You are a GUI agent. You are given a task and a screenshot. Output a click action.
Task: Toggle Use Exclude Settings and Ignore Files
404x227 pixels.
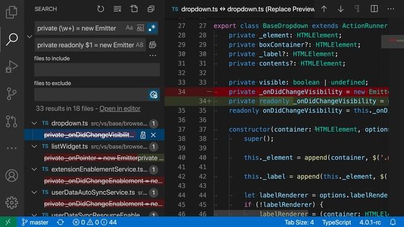pos(153,95)
